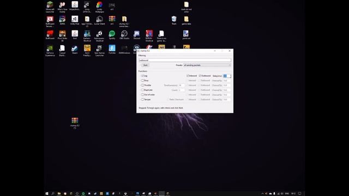Enable the Out of order checkbox
349x196 pixels.
point(142,95)
